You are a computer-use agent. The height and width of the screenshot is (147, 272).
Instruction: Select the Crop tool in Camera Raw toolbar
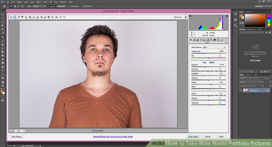pyautogui.click(x=30, y=17)
